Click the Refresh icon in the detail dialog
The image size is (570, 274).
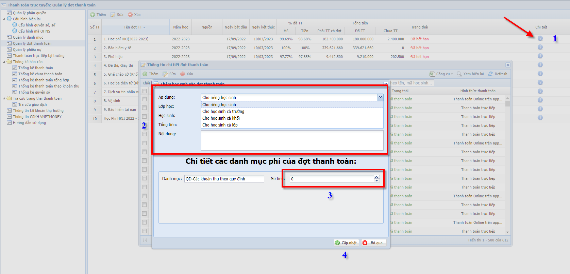(x=491, y=74)
